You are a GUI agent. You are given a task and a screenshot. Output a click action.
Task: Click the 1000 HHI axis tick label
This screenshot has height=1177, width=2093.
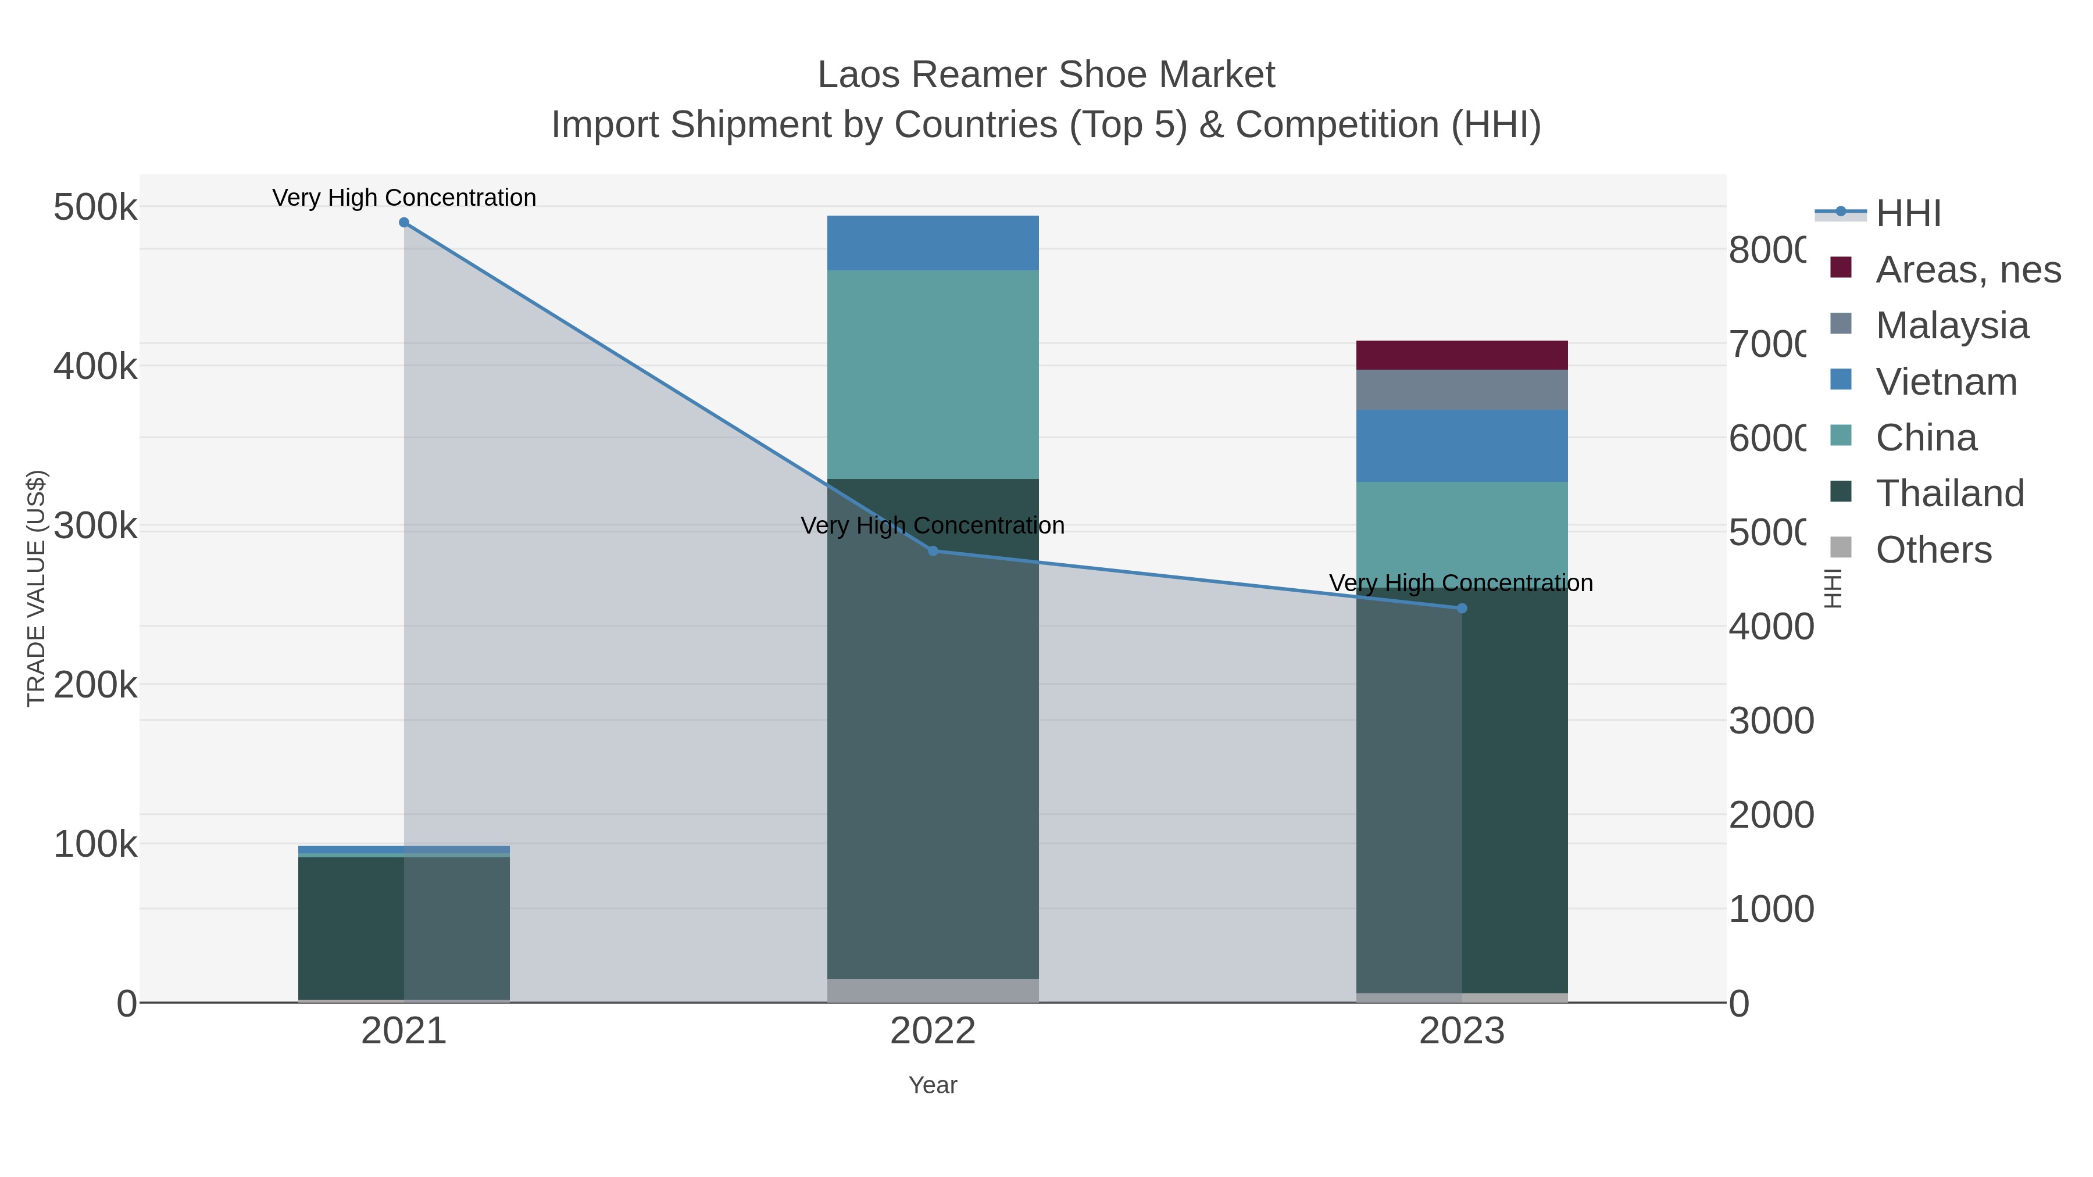click(x=1771, y=909)
